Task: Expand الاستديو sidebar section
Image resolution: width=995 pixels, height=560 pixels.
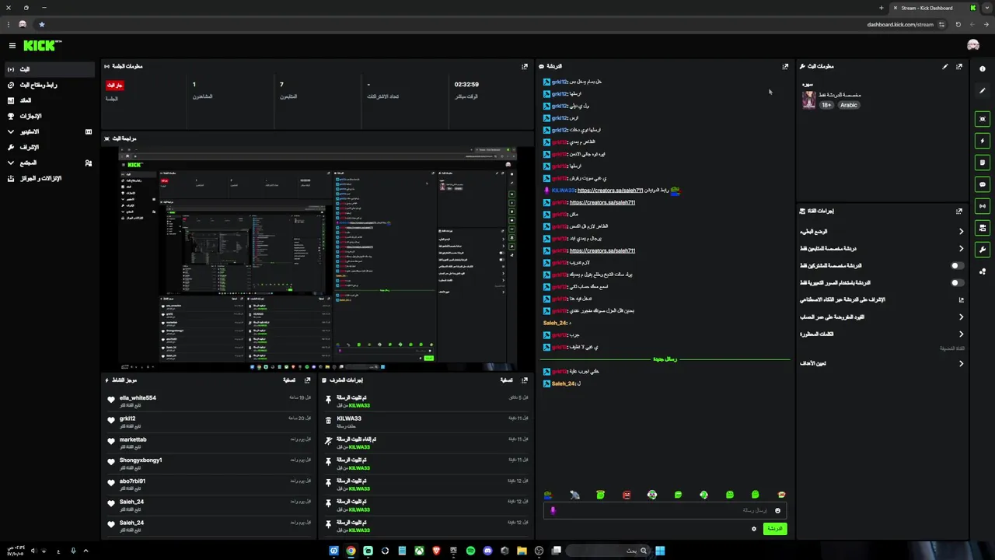Action: pos(48,131)
